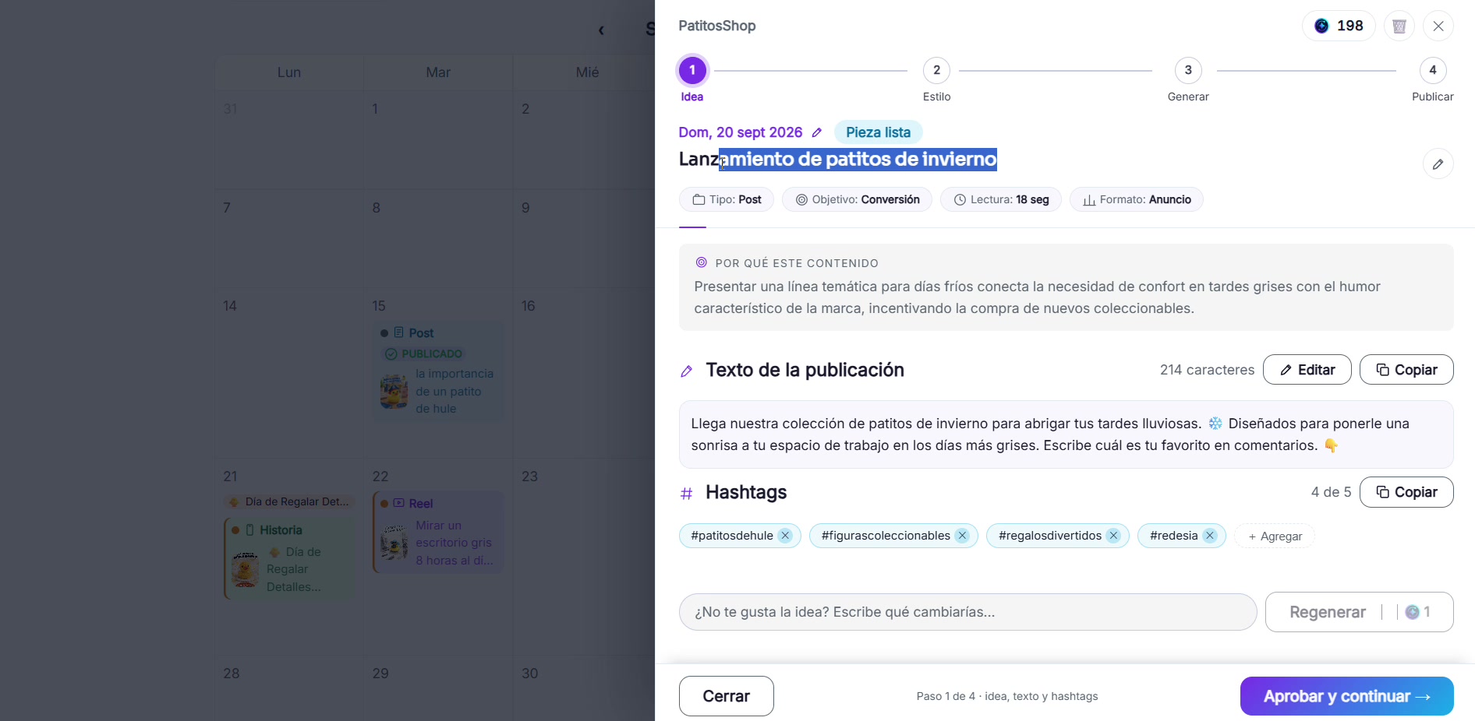Open the Reel entry on day 22
The image size is (1475, 721).
[x=438, y=533]
